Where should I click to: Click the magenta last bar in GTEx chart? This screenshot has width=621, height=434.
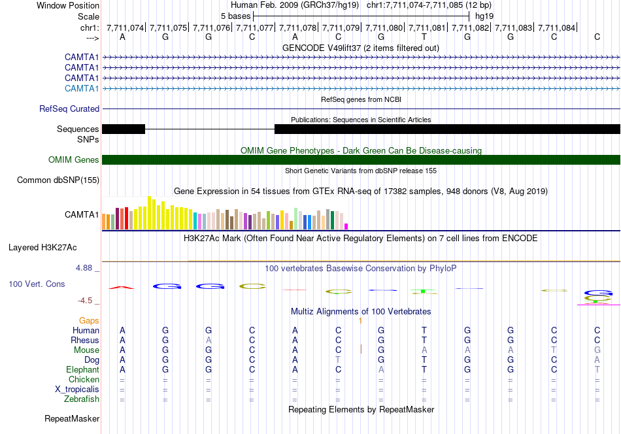point(346,227)
